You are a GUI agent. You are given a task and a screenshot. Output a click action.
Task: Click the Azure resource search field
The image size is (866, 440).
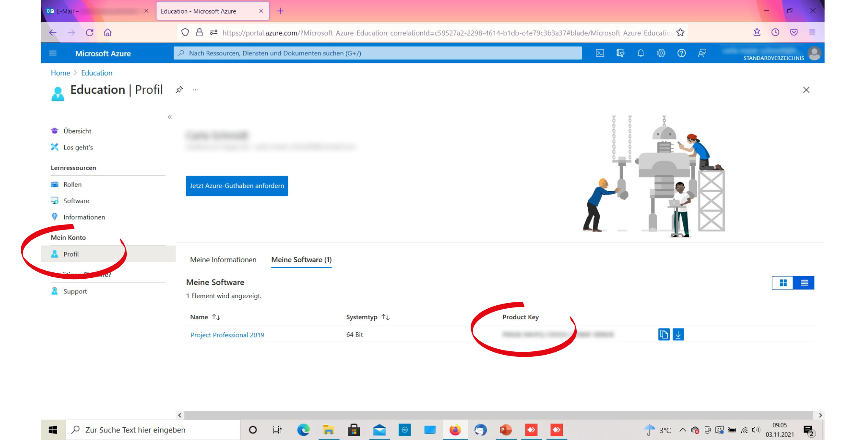[377, 53]
